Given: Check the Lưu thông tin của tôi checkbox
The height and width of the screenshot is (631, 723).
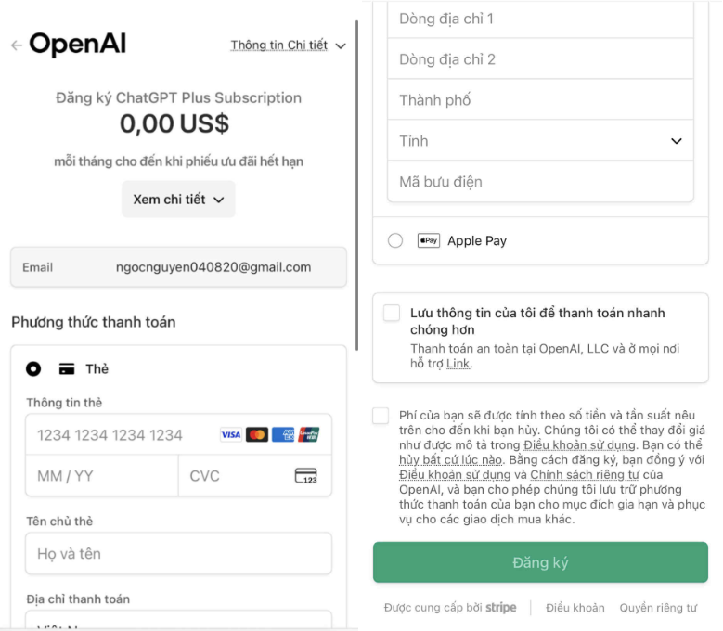Looking at the screenshot, I should pos(392,313).
